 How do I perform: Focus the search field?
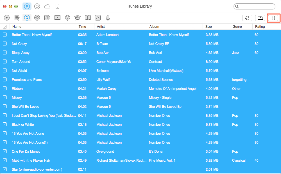[254, 6]
